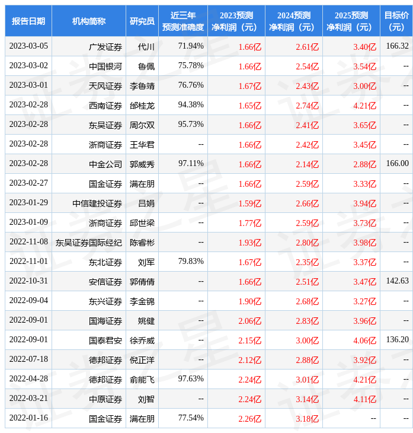
Task: Click the 2025预测净利润 column header
Action: point(351,21)
